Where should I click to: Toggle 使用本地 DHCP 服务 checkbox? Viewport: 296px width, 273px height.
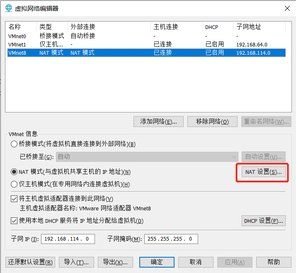14,221
